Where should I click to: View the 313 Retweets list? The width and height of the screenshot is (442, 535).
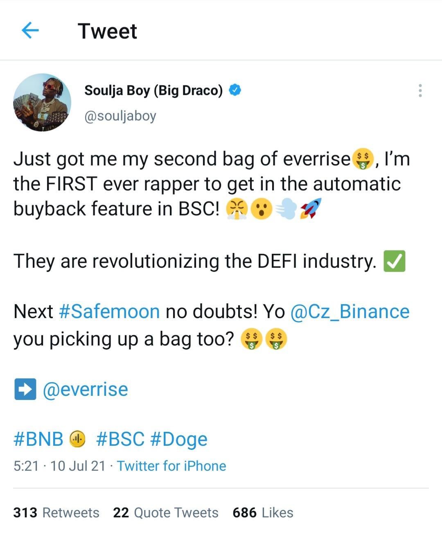click(56, 512)
